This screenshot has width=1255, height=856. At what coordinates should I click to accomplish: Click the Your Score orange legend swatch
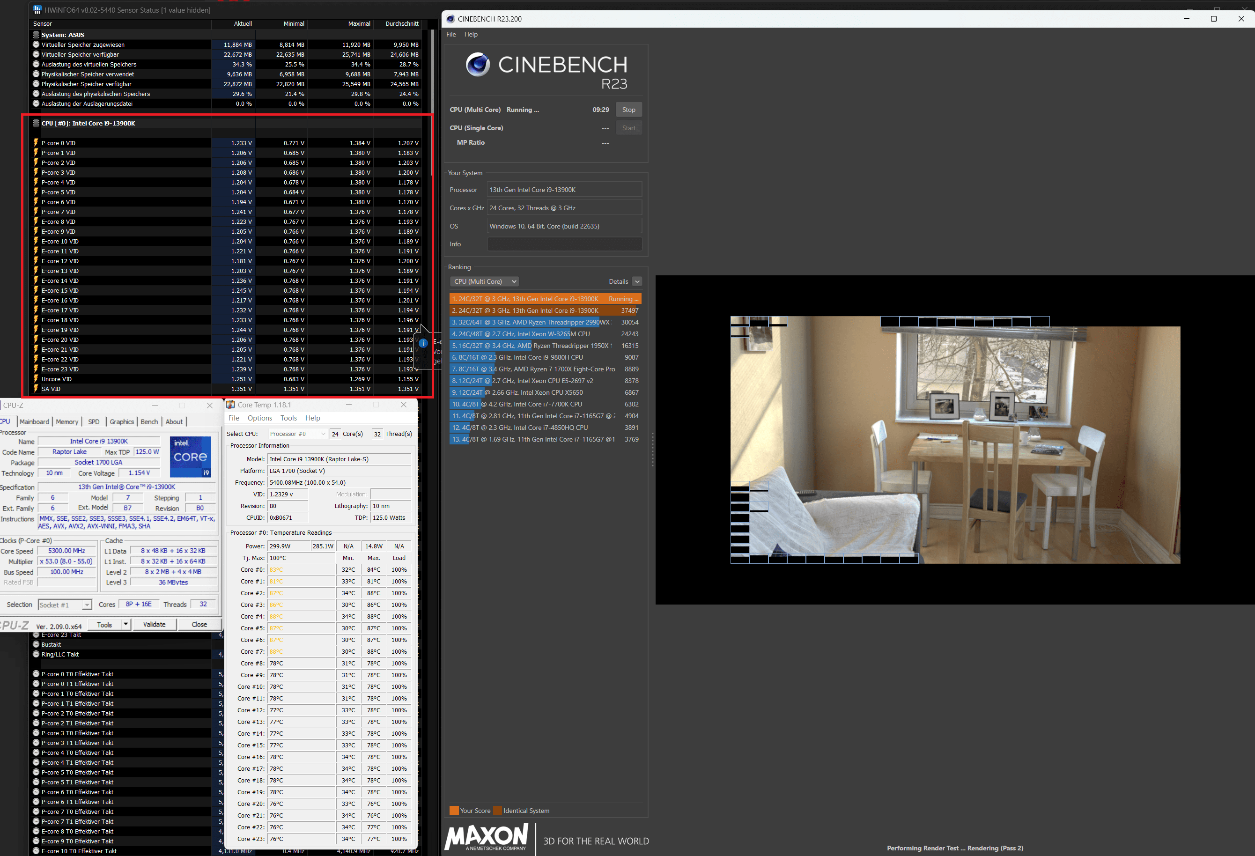click(454, 811)
